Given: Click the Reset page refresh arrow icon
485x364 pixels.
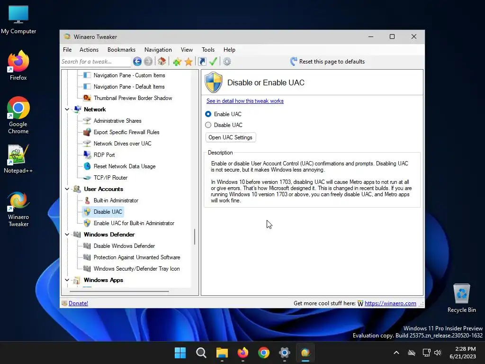Looking at the screenshot, I should coord(294,61).
